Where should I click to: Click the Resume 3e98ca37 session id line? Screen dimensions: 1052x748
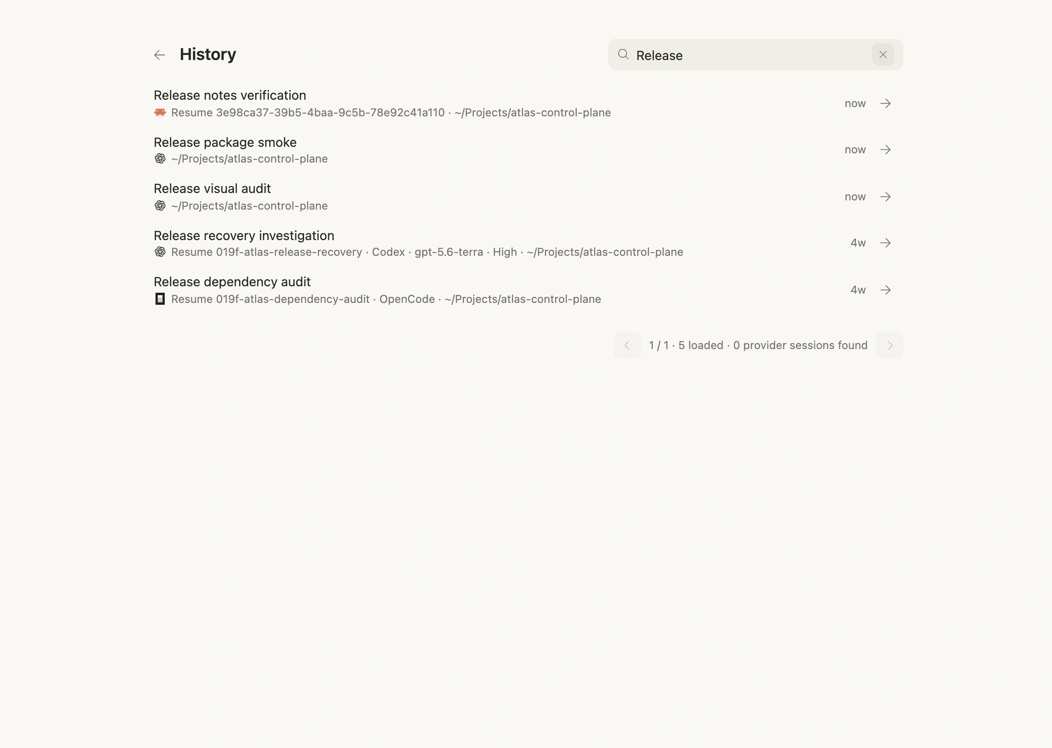391,113
